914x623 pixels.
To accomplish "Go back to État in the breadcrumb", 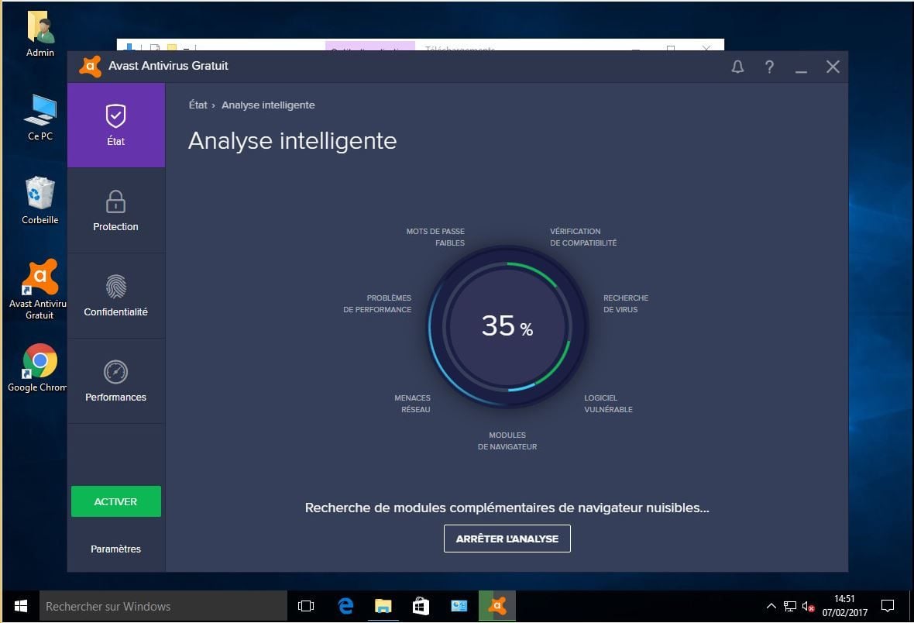I will coord(198,105).
